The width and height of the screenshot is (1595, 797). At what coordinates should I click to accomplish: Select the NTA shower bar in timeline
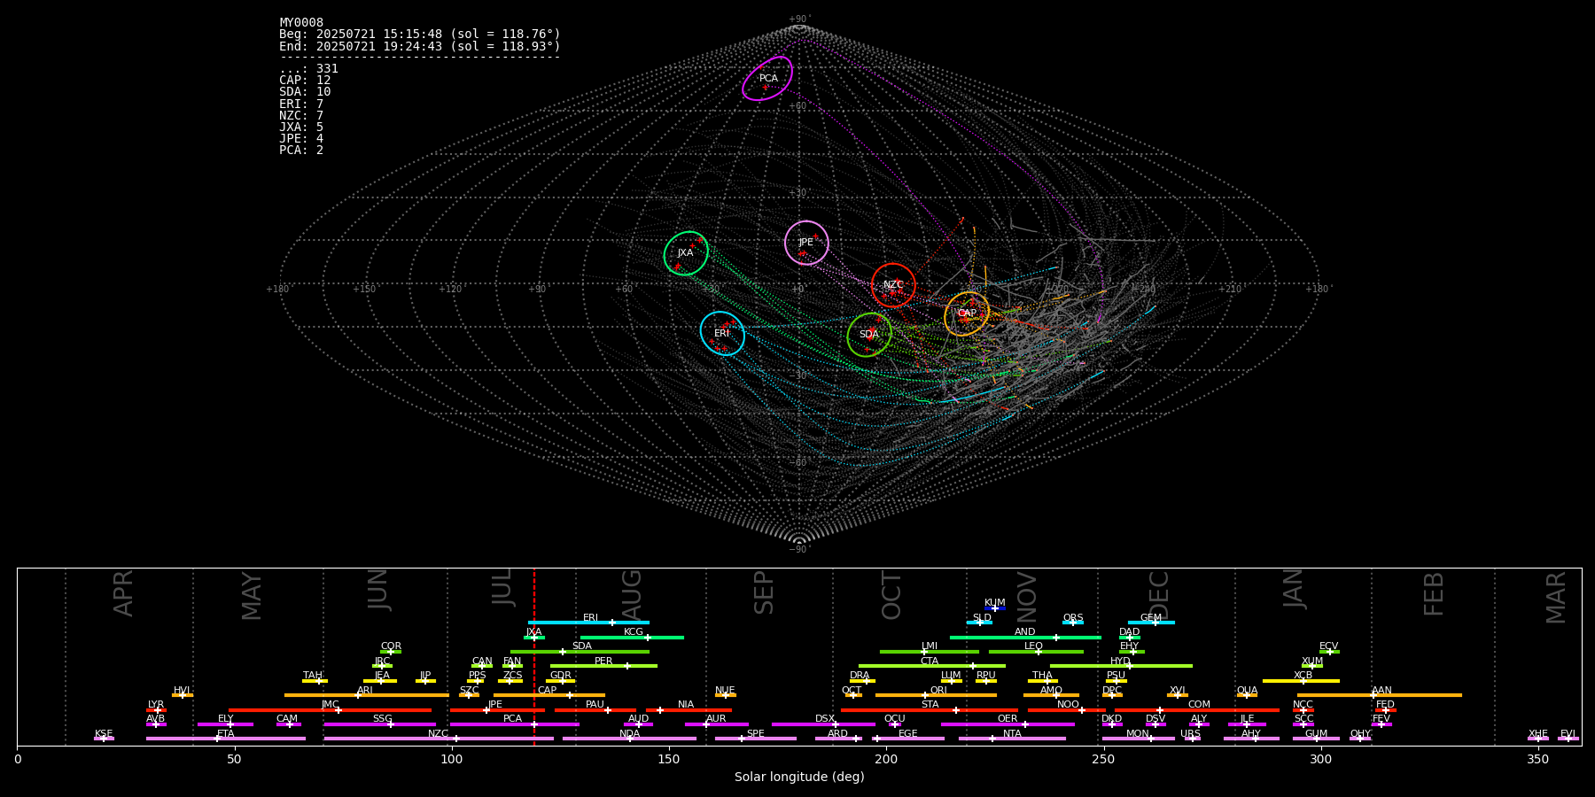pos(1012,739)
